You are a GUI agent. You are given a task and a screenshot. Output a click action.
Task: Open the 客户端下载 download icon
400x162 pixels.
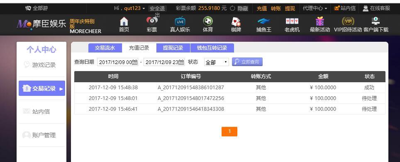376,21
